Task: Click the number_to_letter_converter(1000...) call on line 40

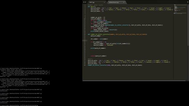Action: pos(115,65)
